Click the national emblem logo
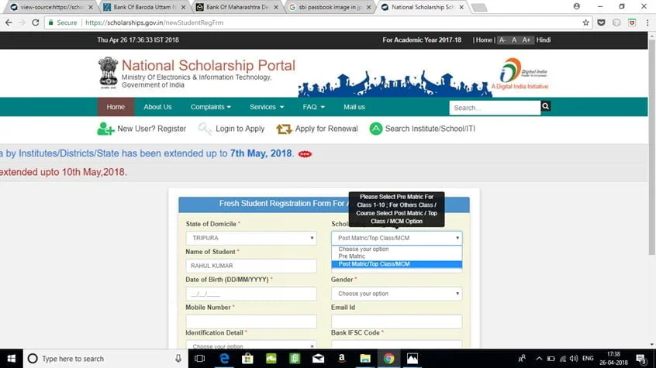Screen dimensions: 656x368 click(108, 73)
